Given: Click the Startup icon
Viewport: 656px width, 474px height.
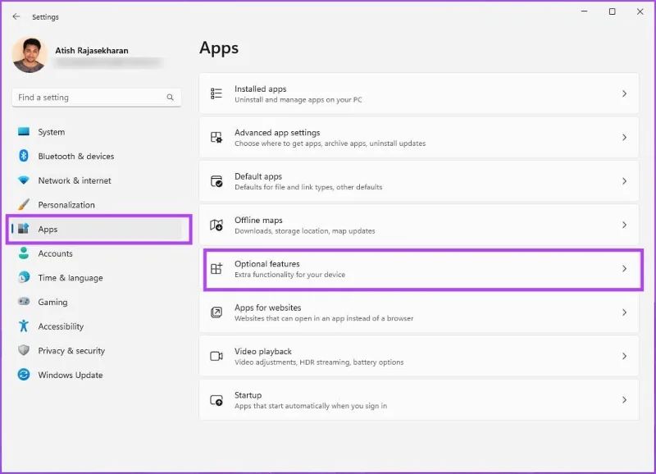Looking at the screenshot, I should [216, 400].
